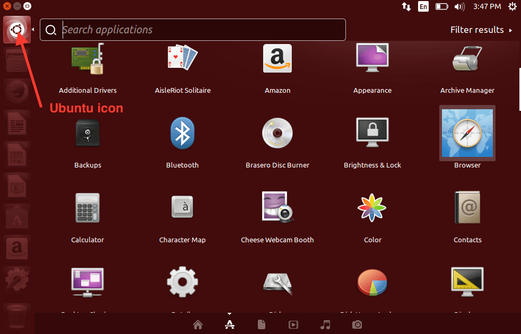Expand Filter results options
The height and width of the screenshot is (334, 521).
pyautogui.click(x=481, y=30)
